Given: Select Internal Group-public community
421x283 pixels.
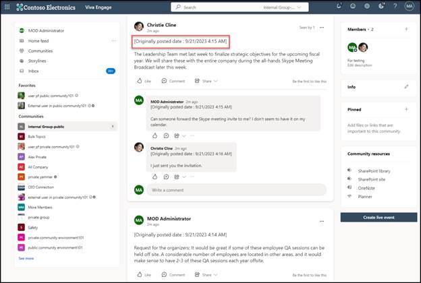Looking at the screenshot, I should 67,127.
